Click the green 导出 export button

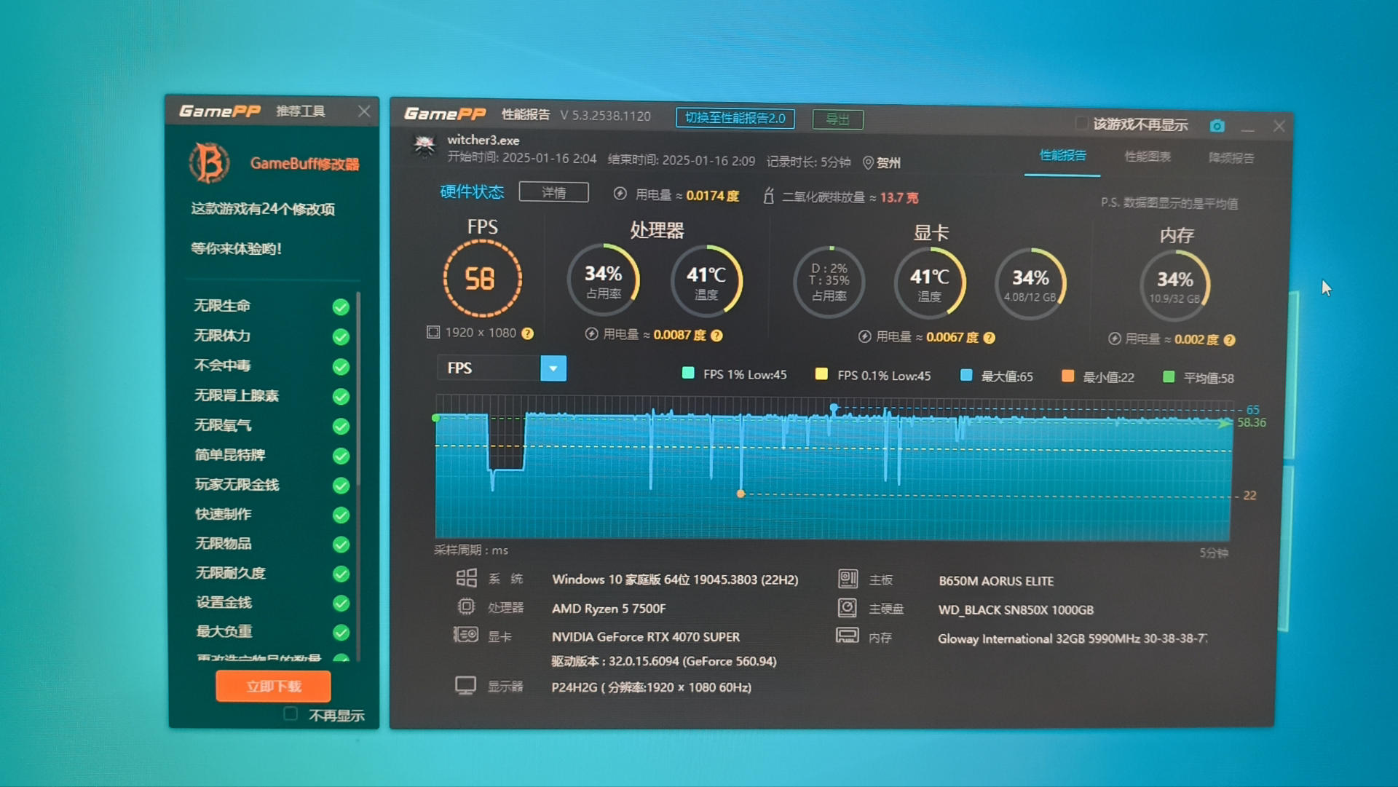[x=837, y=119]
